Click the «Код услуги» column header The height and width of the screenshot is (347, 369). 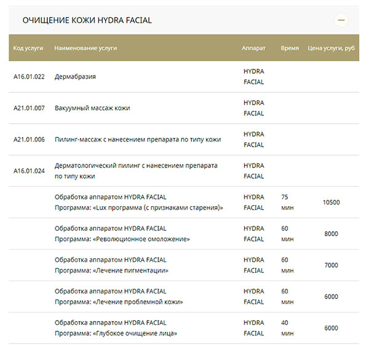click(27, 48)
